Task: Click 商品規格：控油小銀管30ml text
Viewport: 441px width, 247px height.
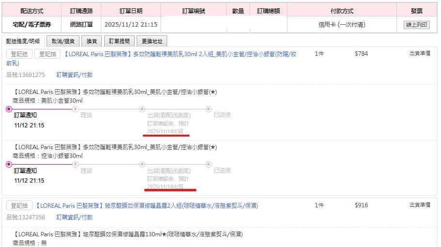Action: pyautogui.click(x=47, y=155)
